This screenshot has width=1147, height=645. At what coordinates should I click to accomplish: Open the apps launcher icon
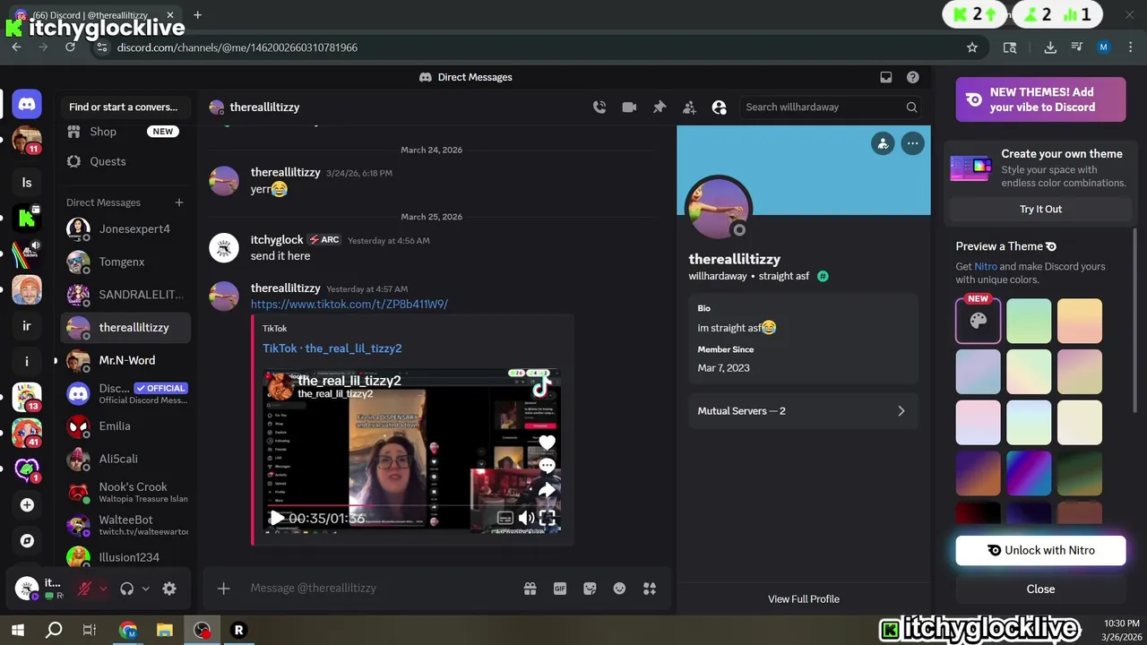click(x=650, y=589)
